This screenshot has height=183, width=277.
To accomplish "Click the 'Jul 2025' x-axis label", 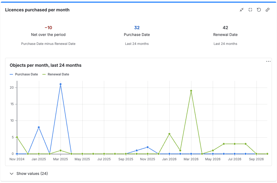I will tap(104, 159).
